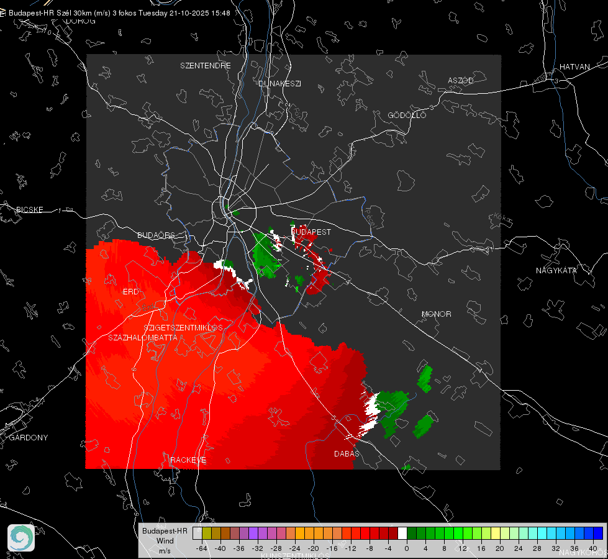Click the SZIGETSZENTMIKLÓS label
Viewport: 608px width, 559px height.
point(183,328)
